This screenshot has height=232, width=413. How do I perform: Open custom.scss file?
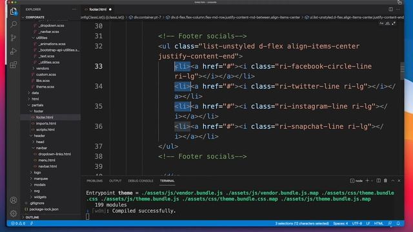point(46,75)
